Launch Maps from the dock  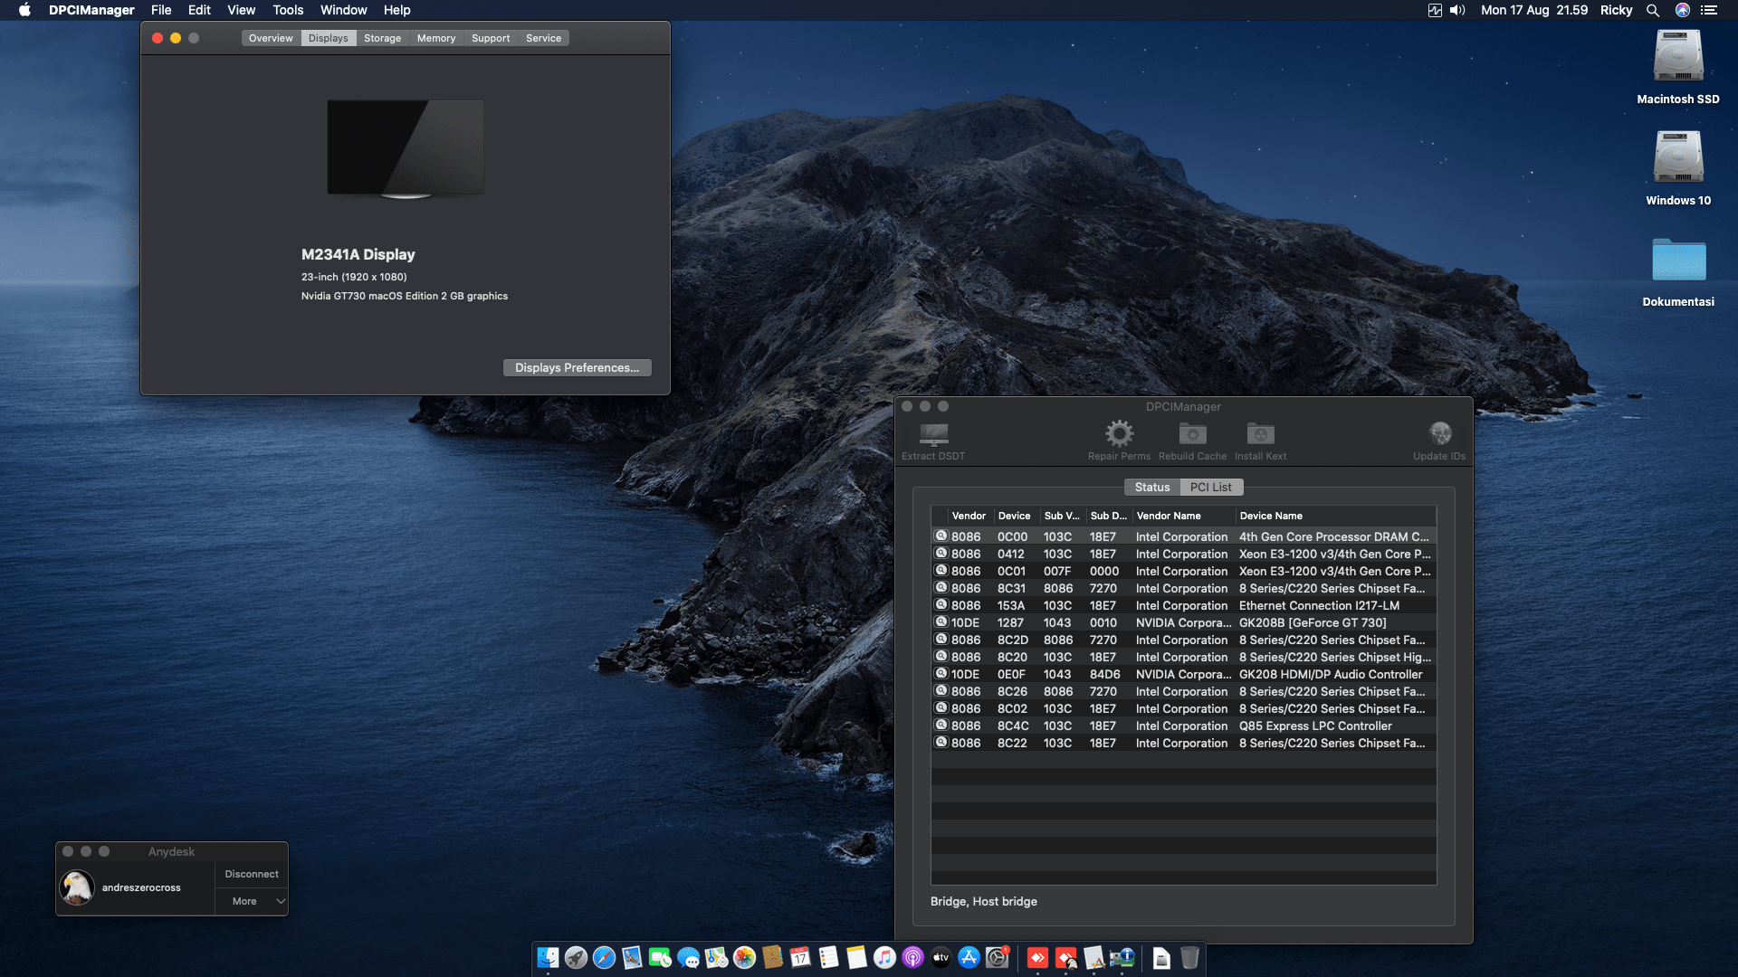(716, 957)
